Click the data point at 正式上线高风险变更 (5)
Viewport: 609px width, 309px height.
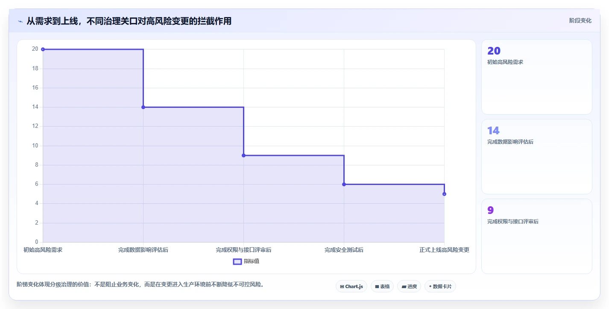point(444,194)
